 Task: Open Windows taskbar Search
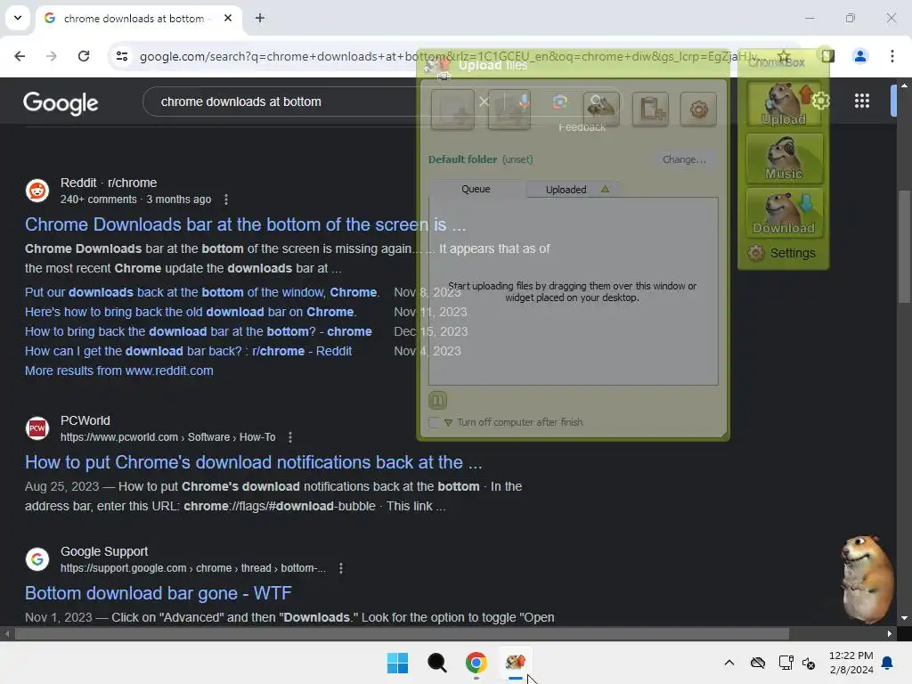pos(436,663)
